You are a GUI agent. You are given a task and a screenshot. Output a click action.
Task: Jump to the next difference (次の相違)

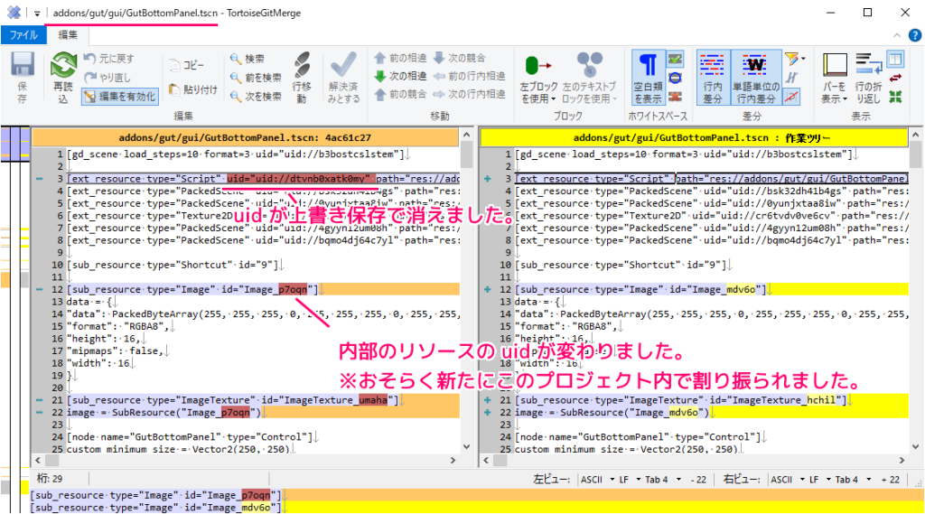(x=400, y=76)
